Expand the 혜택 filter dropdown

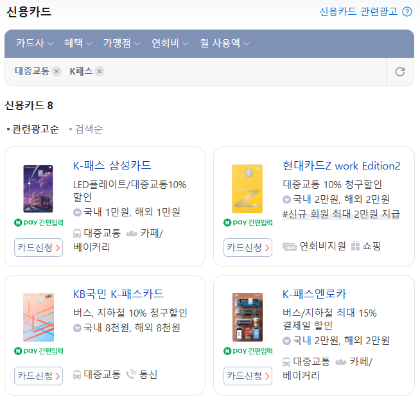tap(78, 43)
